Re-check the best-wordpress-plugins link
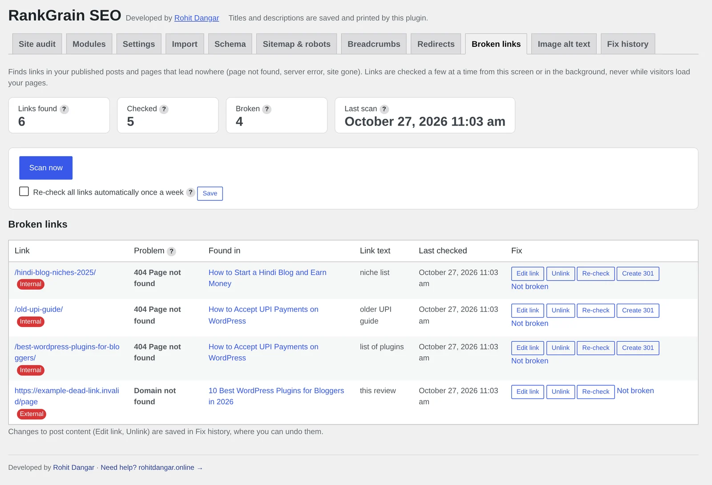 point(596,348)
